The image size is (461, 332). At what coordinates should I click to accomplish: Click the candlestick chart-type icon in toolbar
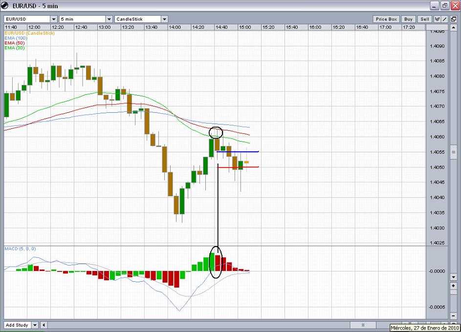tap(438, 19)
